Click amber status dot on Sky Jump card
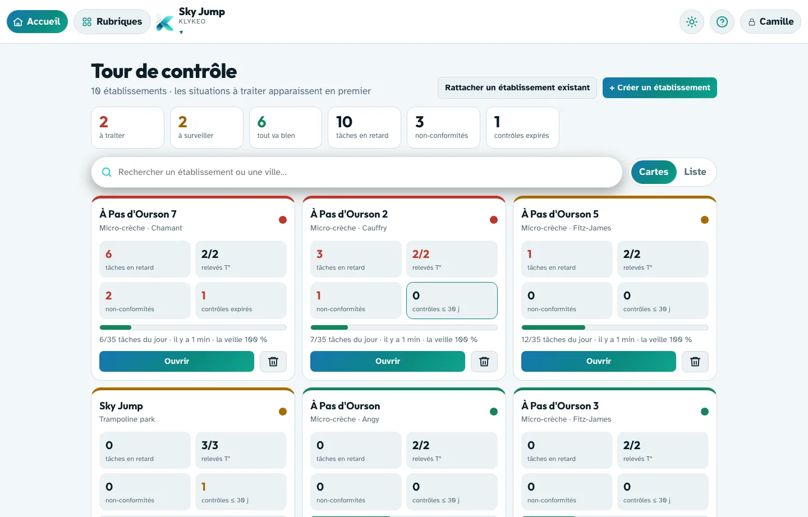Image resolution: width=808 pixels, height=517 pixels. click(x=283, y=412)
